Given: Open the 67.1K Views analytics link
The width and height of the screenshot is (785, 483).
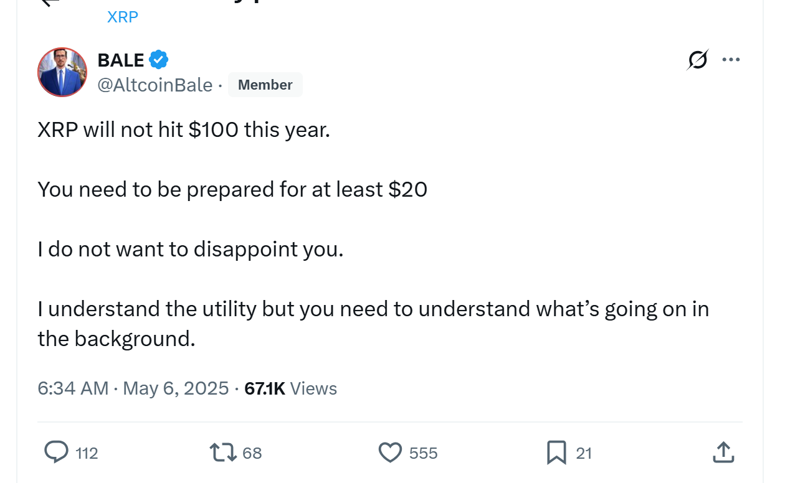Looking at the screenshot, I should coord(290,388).
